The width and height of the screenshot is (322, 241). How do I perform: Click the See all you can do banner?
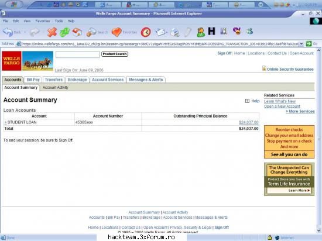[289, 154]
